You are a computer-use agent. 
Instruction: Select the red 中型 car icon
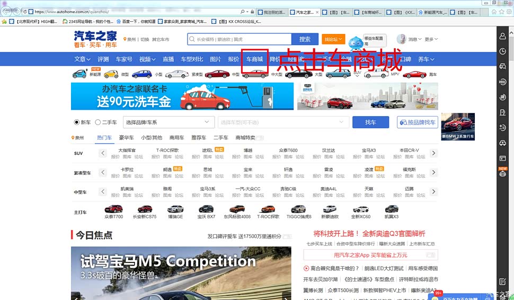tap(217, 74)
